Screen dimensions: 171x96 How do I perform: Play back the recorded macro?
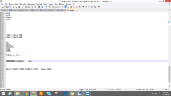[x=89, y=7]
